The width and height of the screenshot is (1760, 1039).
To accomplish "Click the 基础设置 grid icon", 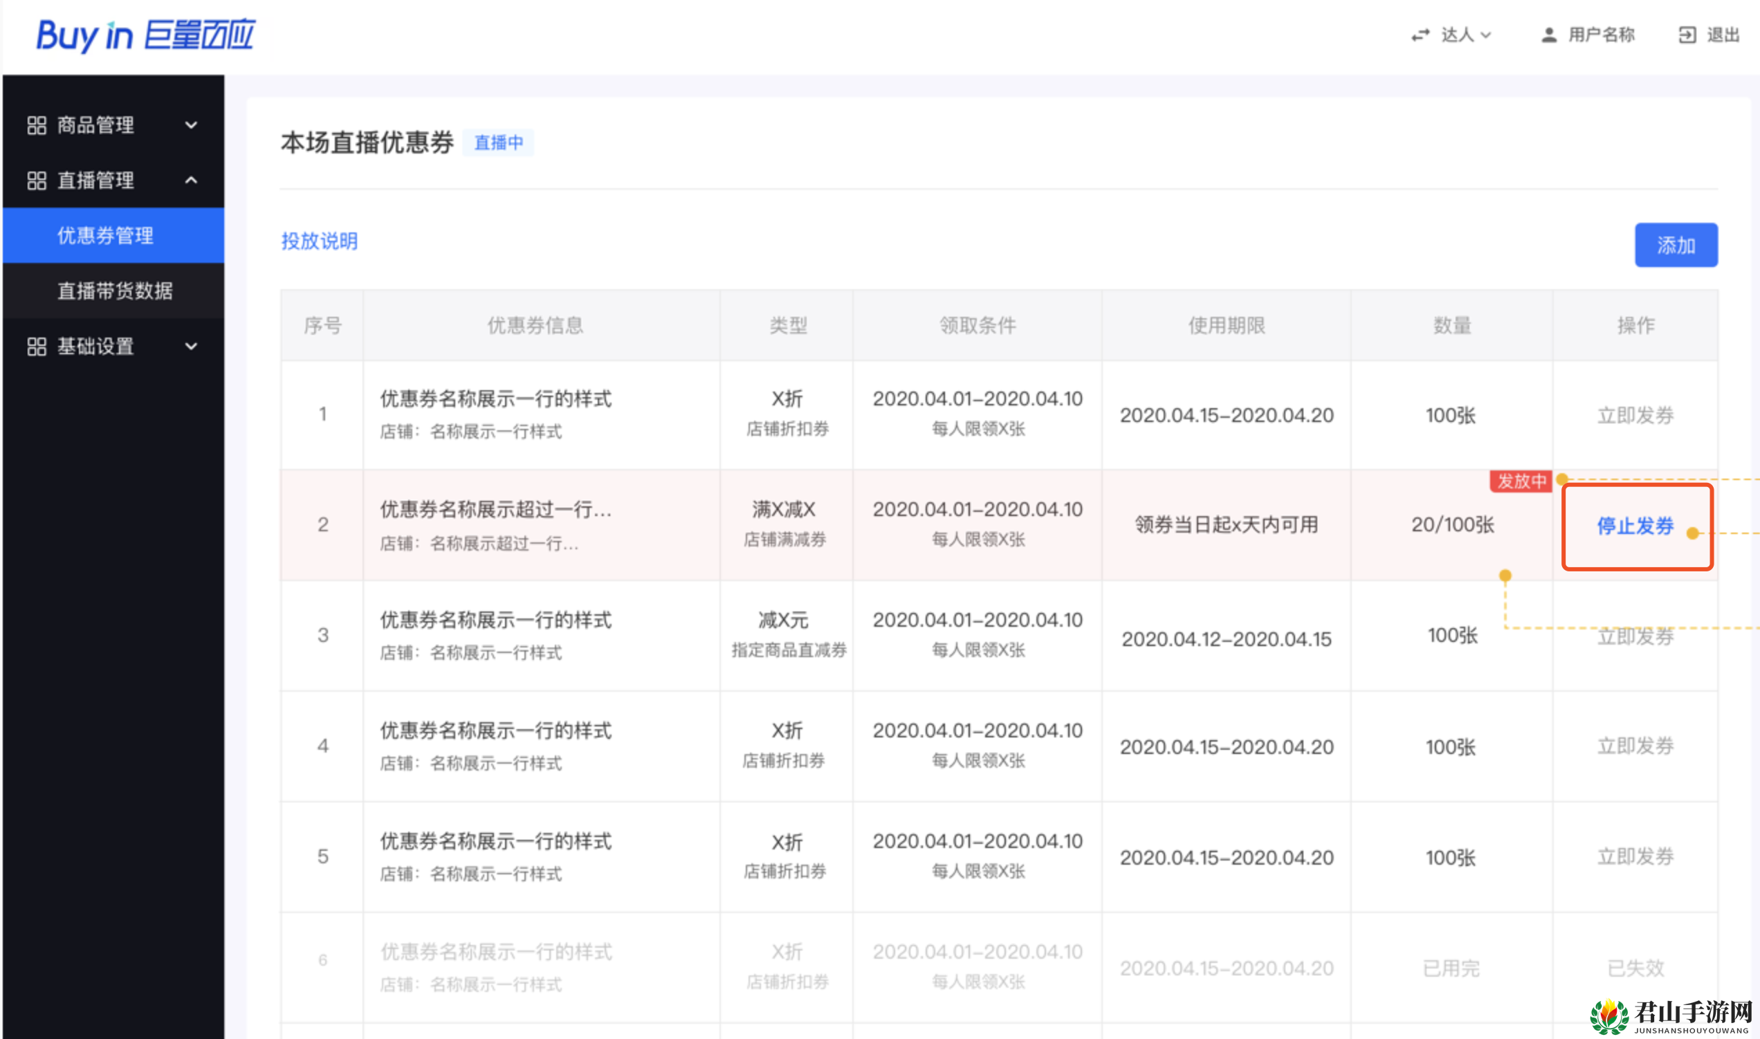I will tap(37, 347).
